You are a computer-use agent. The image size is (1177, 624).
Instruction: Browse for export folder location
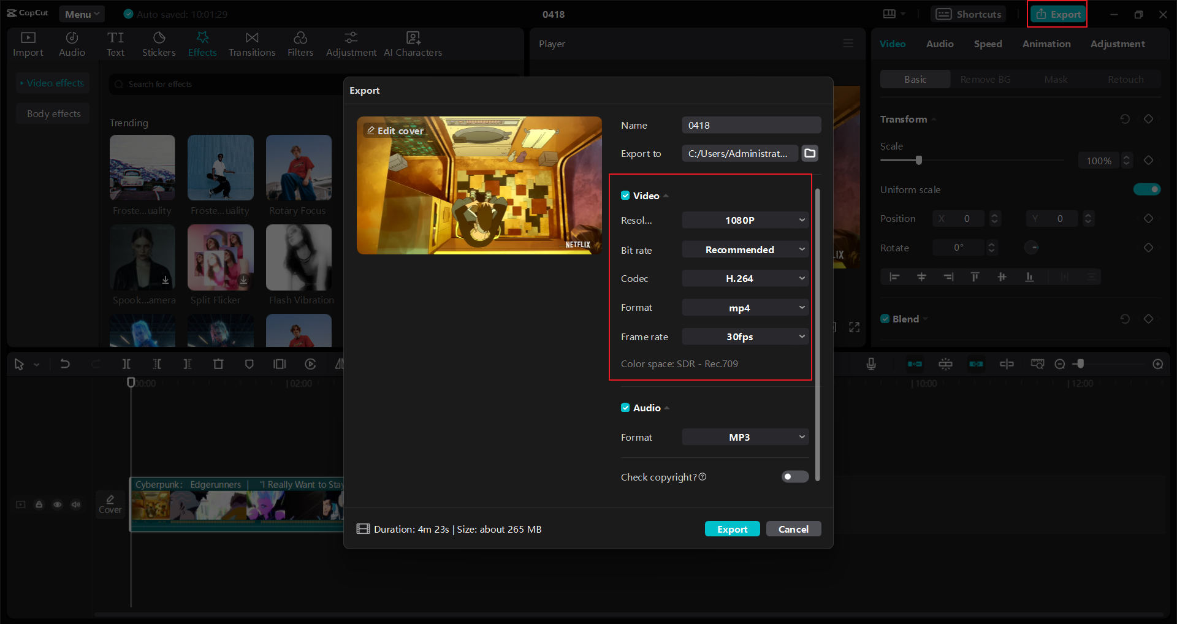(810, 153)
